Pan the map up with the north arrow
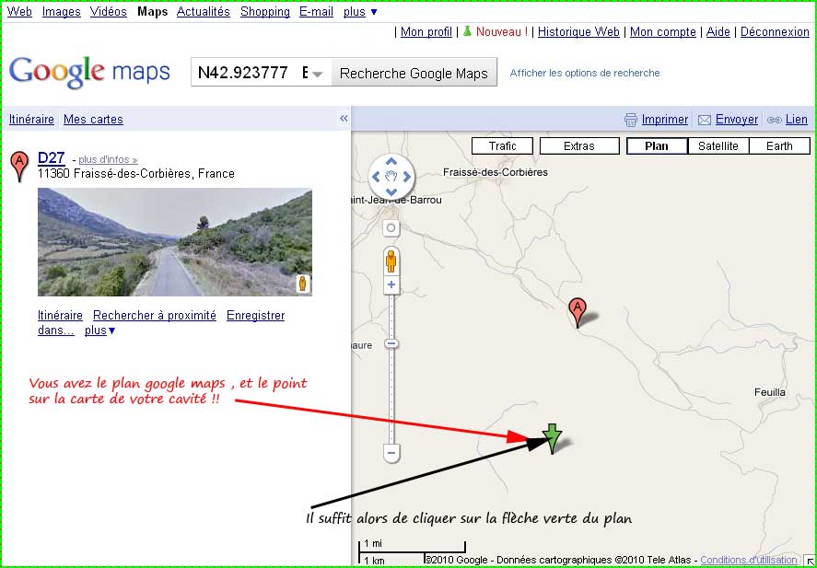The image size is (817, 568). pyautogui.click(x=391, y=161)
